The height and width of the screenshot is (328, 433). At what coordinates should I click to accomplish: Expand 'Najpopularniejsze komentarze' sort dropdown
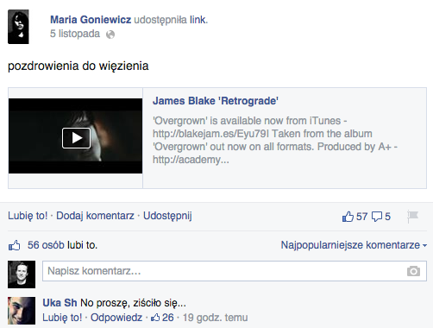coord(354,245)
